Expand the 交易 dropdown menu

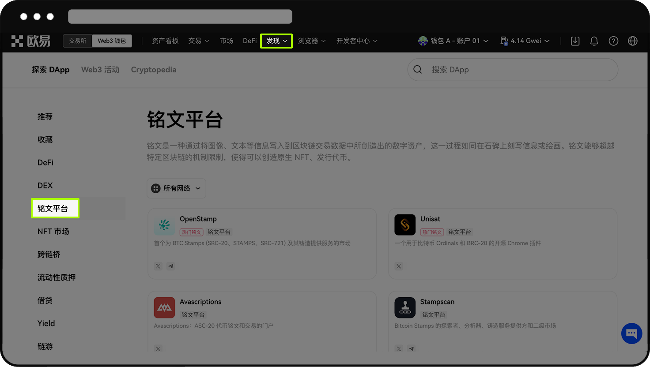click(199, 41)
